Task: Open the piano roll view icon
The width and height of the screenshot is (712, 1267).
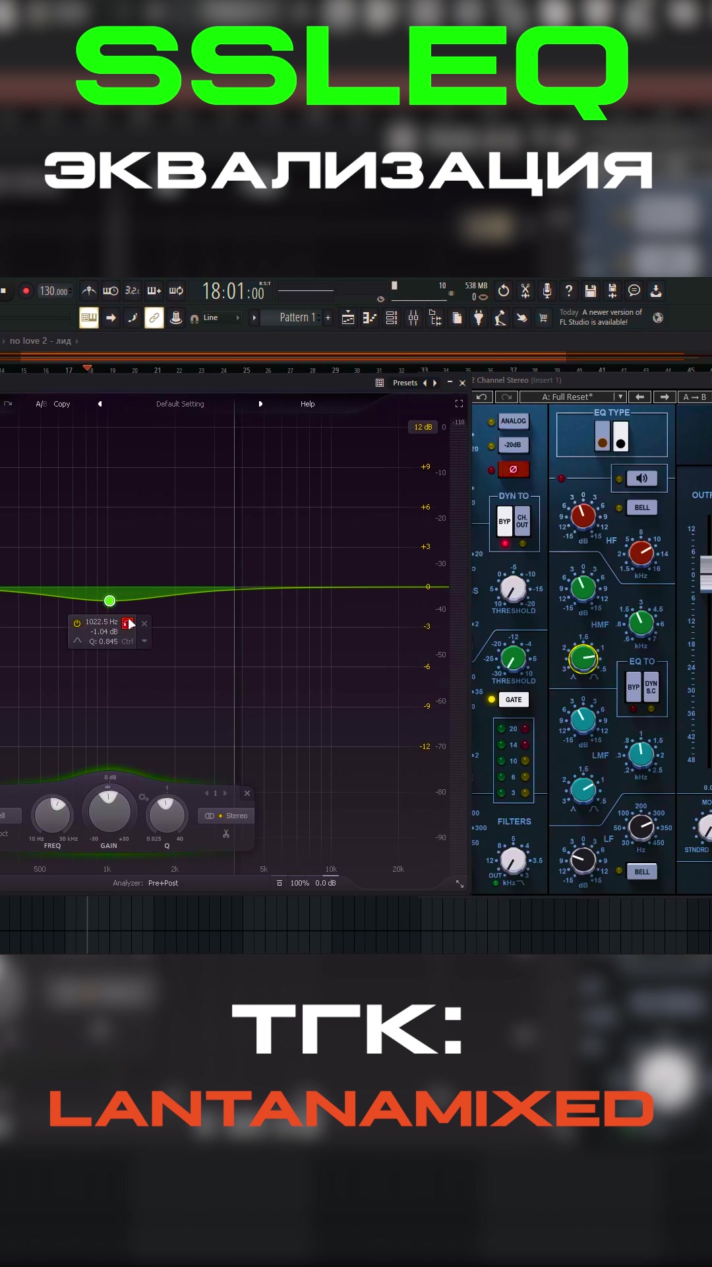Action: click(x=370, y=318)
